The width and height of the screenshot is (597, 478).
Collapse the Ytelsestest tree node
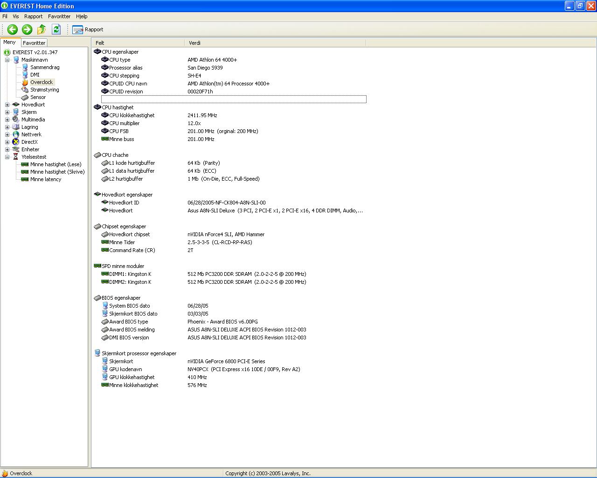point(7,157)
